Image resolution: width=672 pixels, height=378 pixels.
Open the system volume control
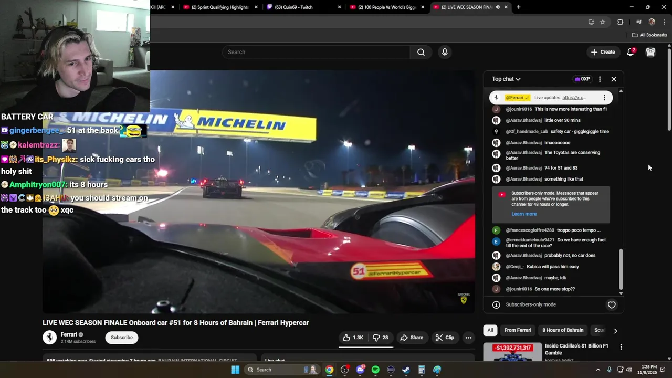[x=629, y=370]
